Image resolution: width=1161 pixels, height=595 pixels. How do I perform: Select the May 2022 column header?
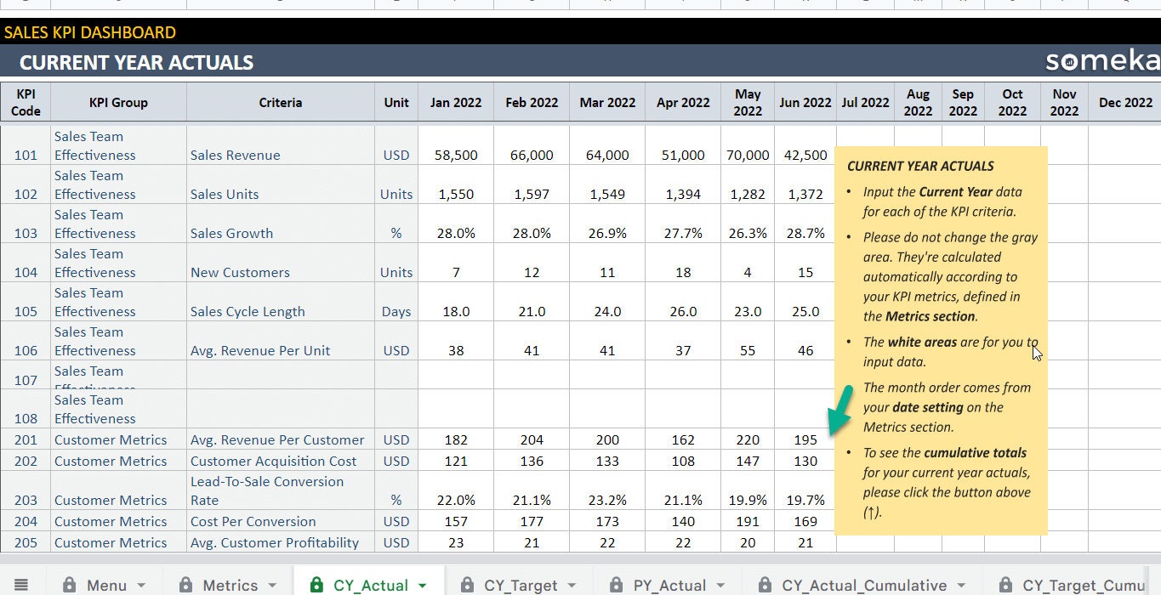point(748,102)
